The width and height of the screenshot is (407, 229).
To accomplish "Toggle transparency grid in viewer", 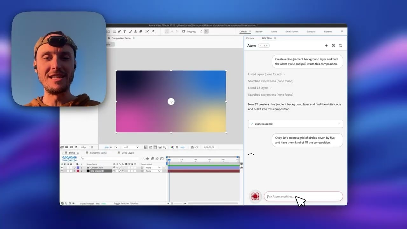I will click(150, 147).
